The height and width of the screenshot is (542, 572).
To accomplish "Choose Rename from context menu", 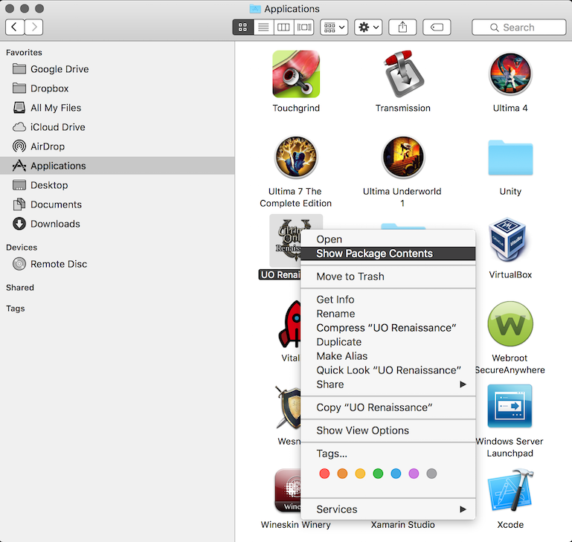I will coord(388,314).
